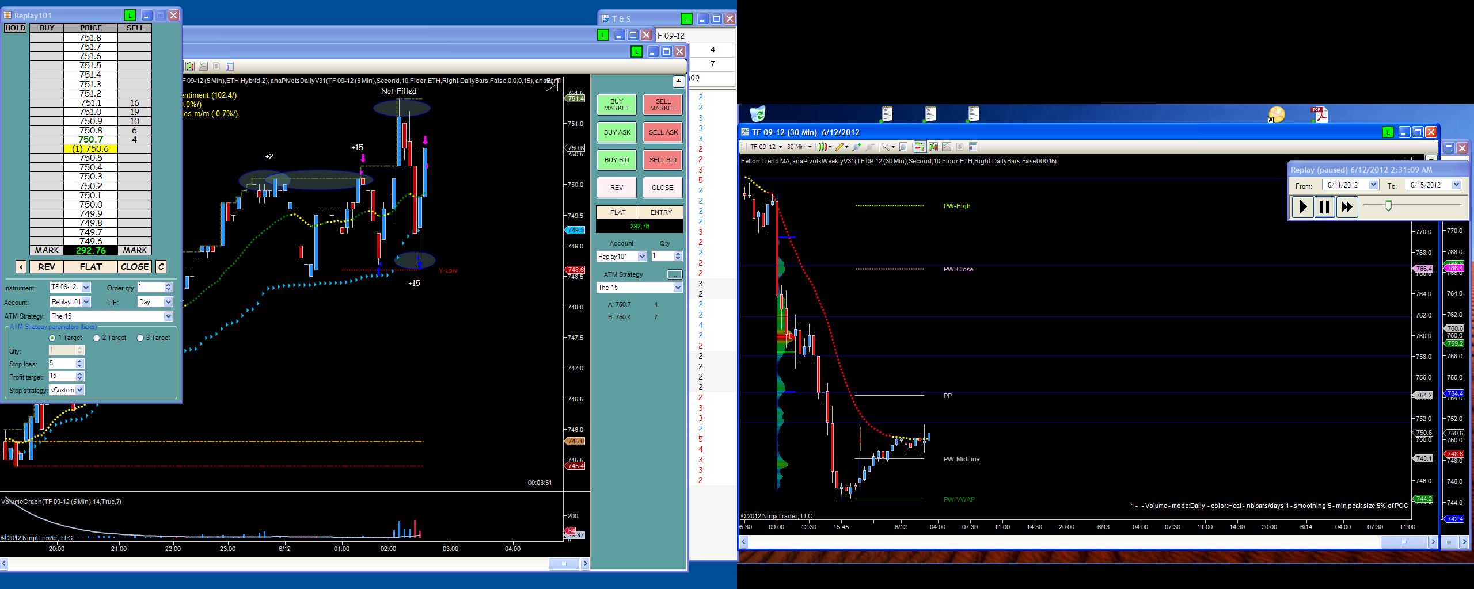The image size is (1474, 589).
Task: Open TF 09-12 instrument selector in 30 Min chart
Action: [766, 147]
